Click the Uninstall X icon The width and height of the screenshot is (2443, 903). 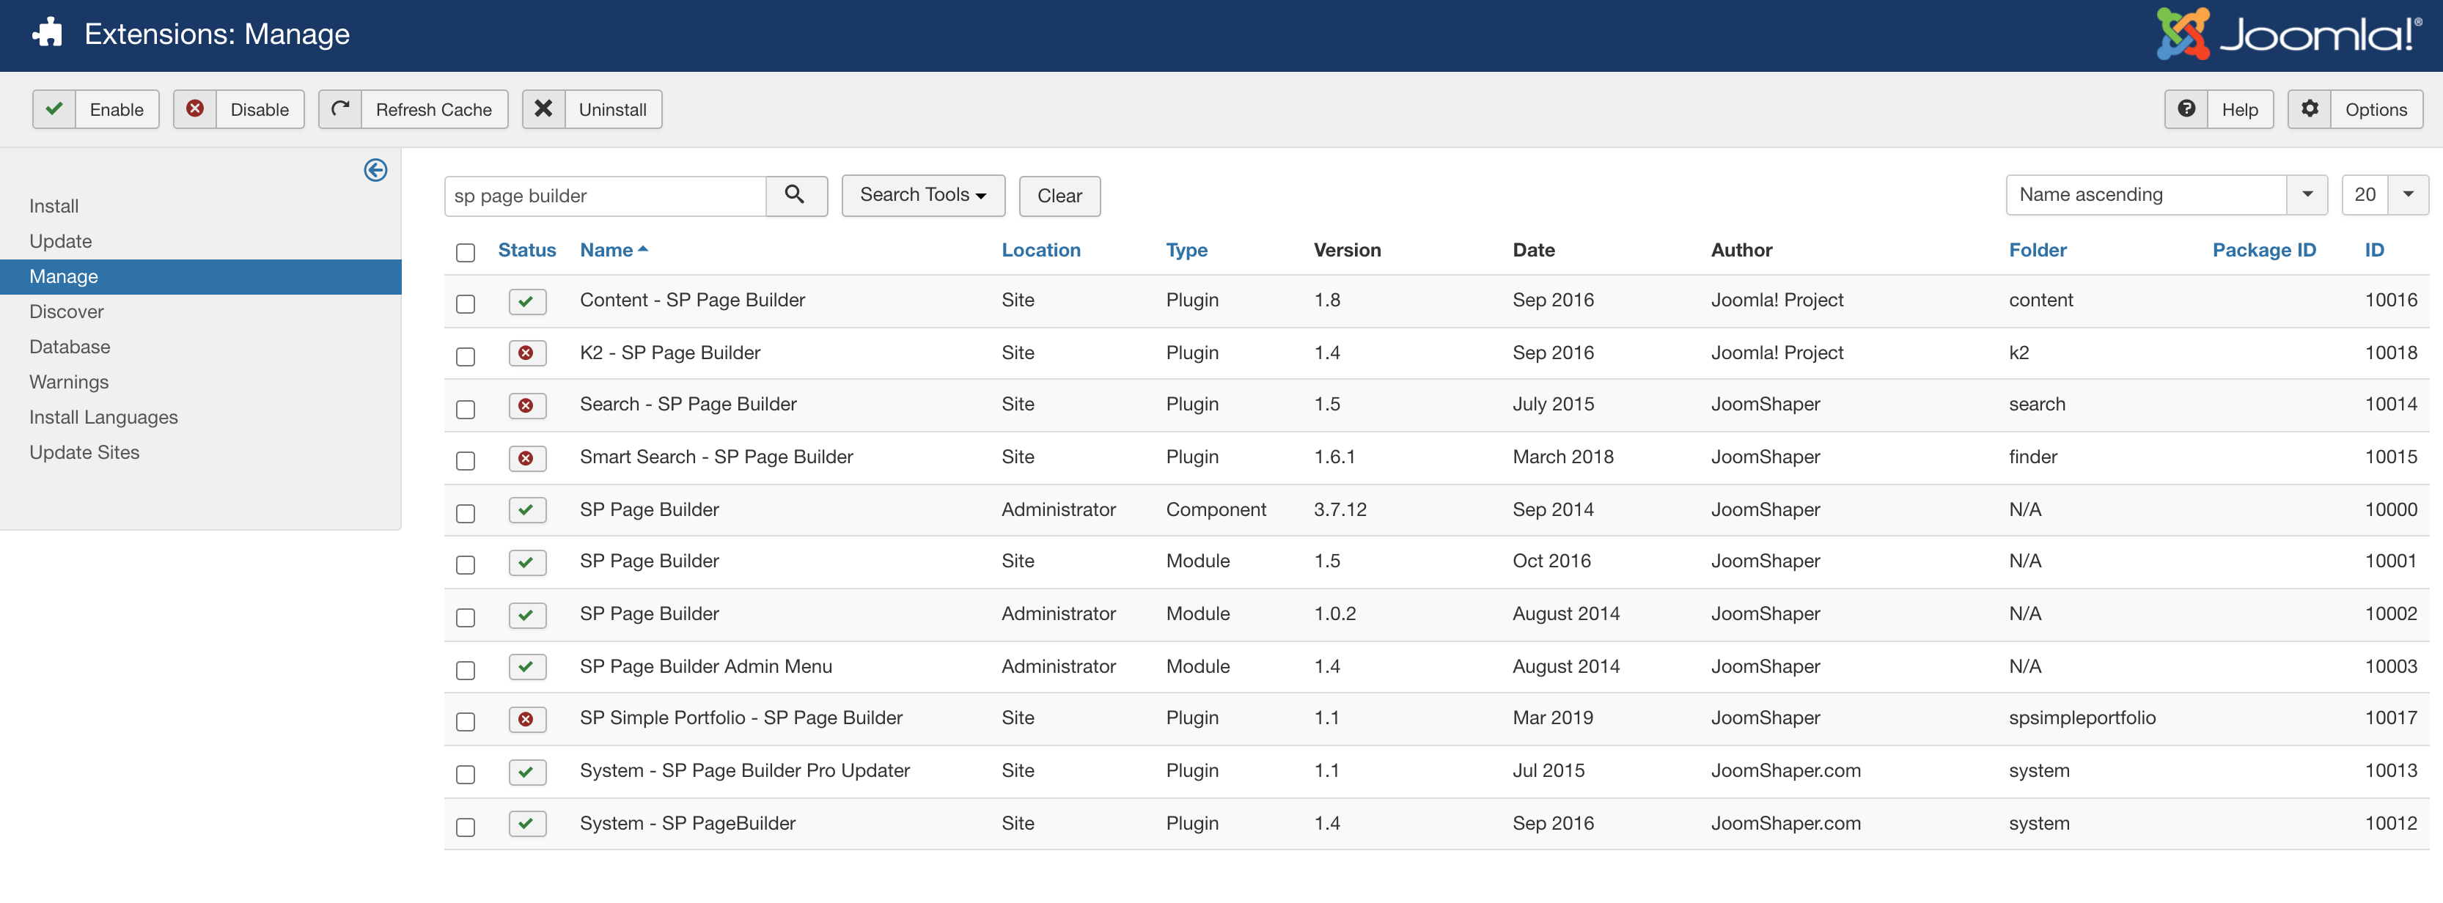click(x=543, y=109)
